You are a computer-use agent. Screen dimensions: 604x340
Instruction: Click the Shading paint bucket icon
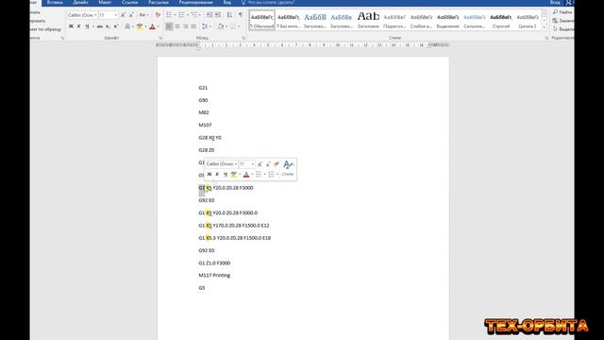(220, 26)
